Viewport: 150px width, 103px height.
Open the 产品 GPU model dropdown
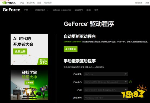coord(106,90)
